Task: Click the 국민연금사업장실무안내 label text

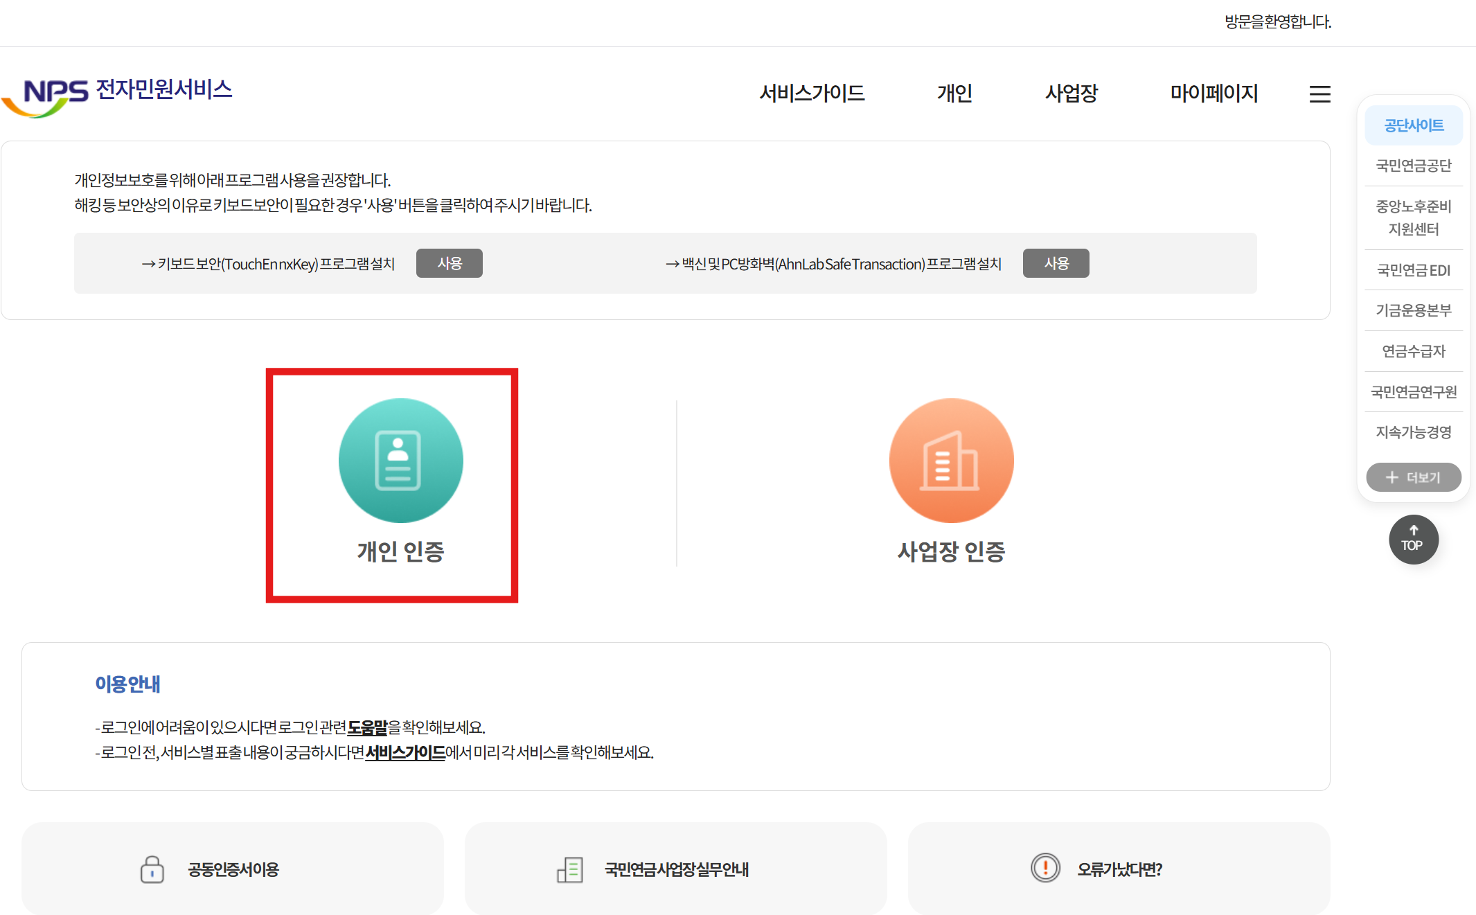Action: pyautogui.click(x=676, y=869)
